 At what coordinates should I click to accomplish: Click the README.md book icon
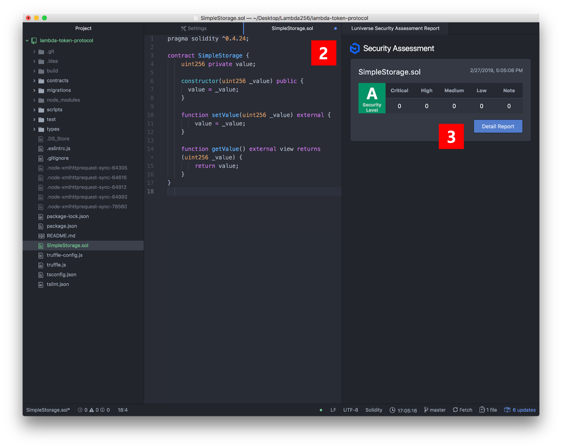pyautogui.click(x=41, y=236)
